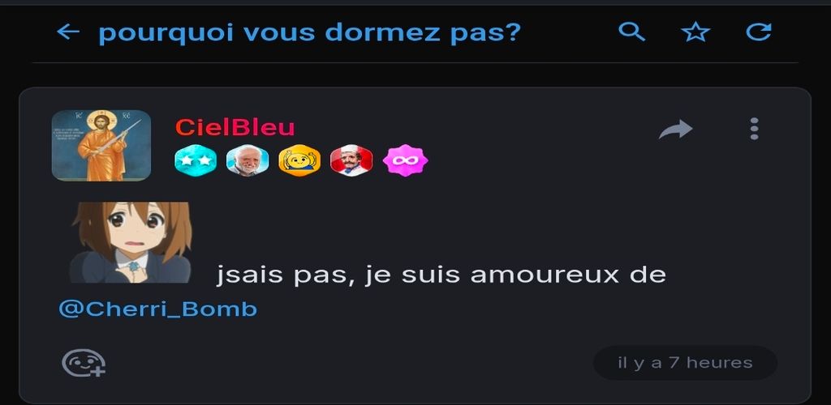Viewport: 831px width, 405px height.
Task: Click the 'il y a 7 heures' timestamp
Action: (x=685, y=363)
